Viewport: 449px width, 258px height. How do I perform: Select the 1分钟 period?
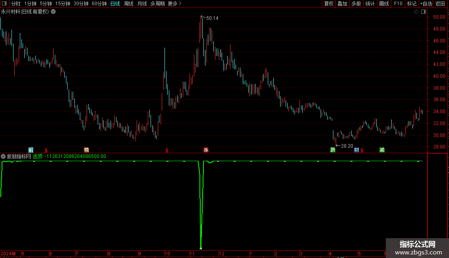click(30, 4)
